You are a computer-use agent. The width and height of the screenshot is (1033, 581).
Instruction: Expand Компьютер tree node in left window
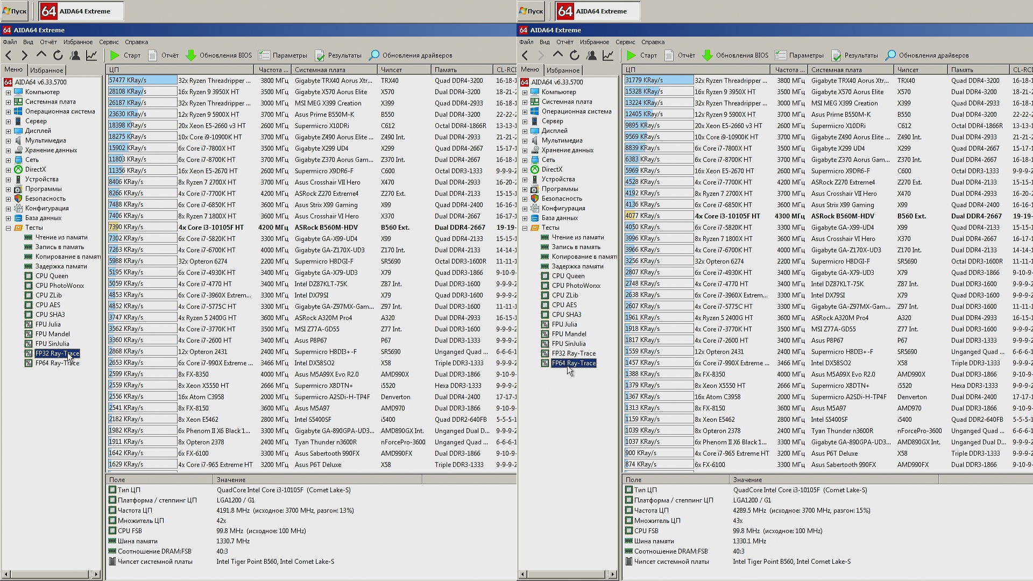pos(8,92)
